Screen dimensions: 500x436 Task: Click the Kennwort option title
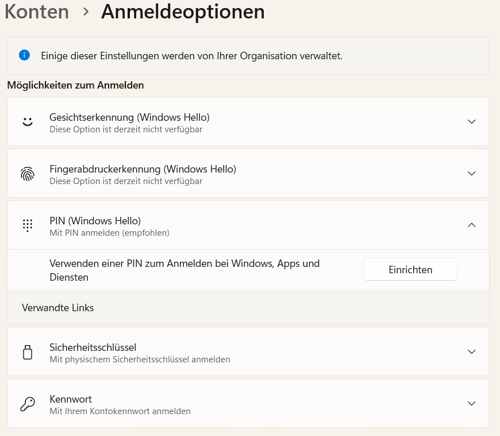(71, 399)
